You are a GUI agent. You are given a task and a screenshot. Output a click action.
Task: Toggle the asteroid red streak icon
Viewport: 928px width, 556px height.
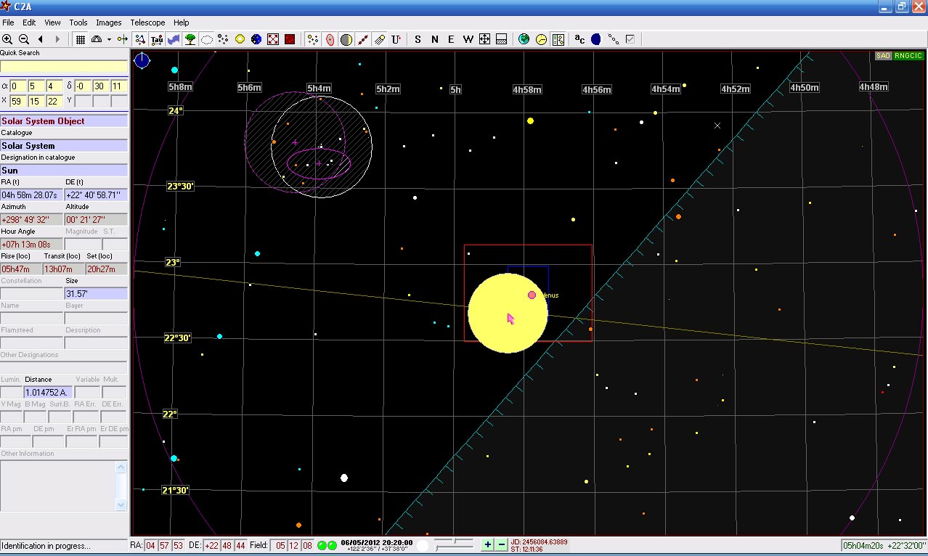[363, 39]
